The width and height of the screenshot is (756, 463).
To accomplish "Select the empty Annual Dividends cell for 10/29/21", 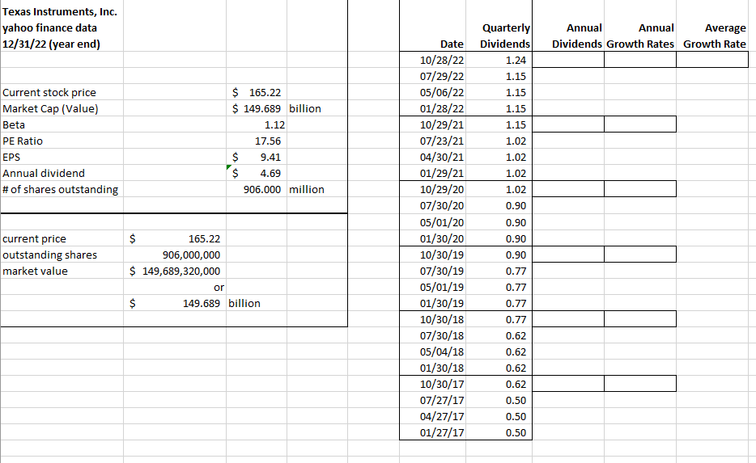I will click(x=568, y=124).
